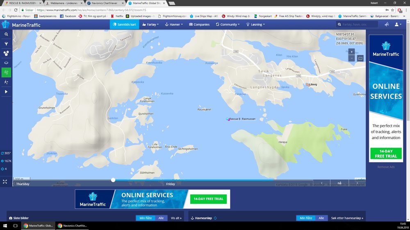Expand the Fartøy dropdown menu

point(150,24)
